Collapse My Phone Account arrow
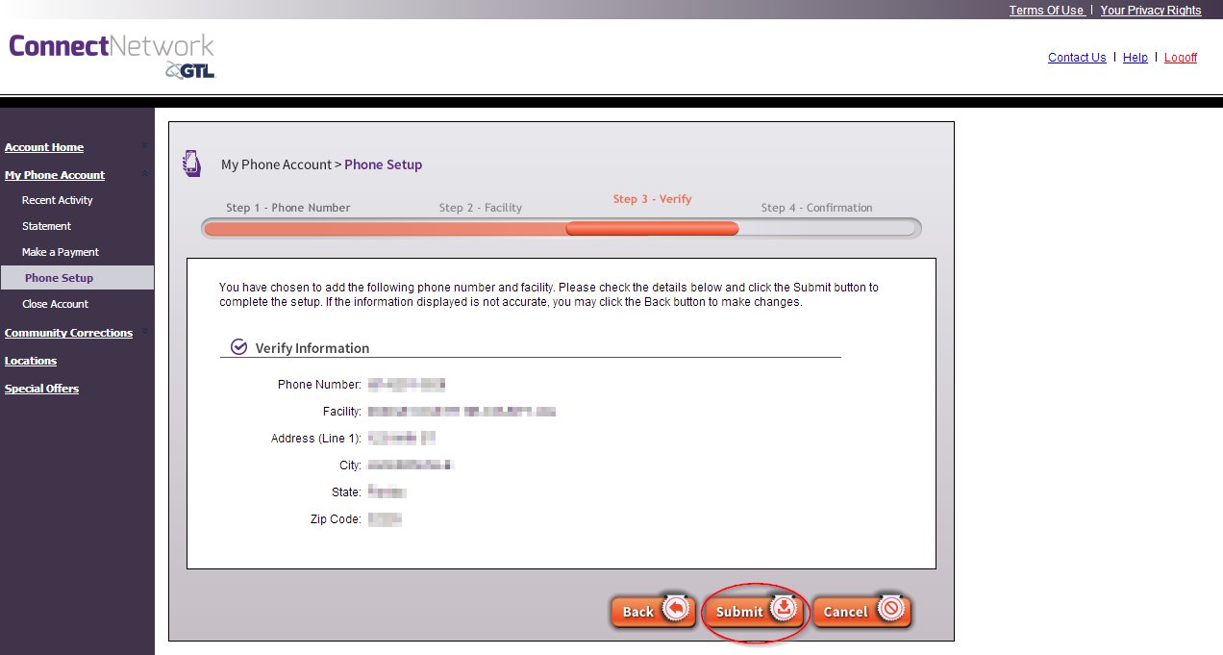This screenshot has width=1223, height=655. 145,174
